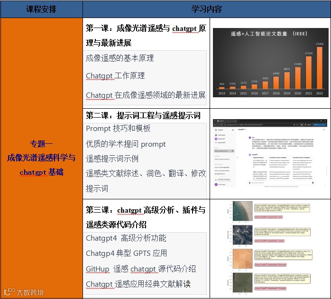Click the 2021 bar labeled 17104
The height and width of the screenshot is (299, 331).
309,73
